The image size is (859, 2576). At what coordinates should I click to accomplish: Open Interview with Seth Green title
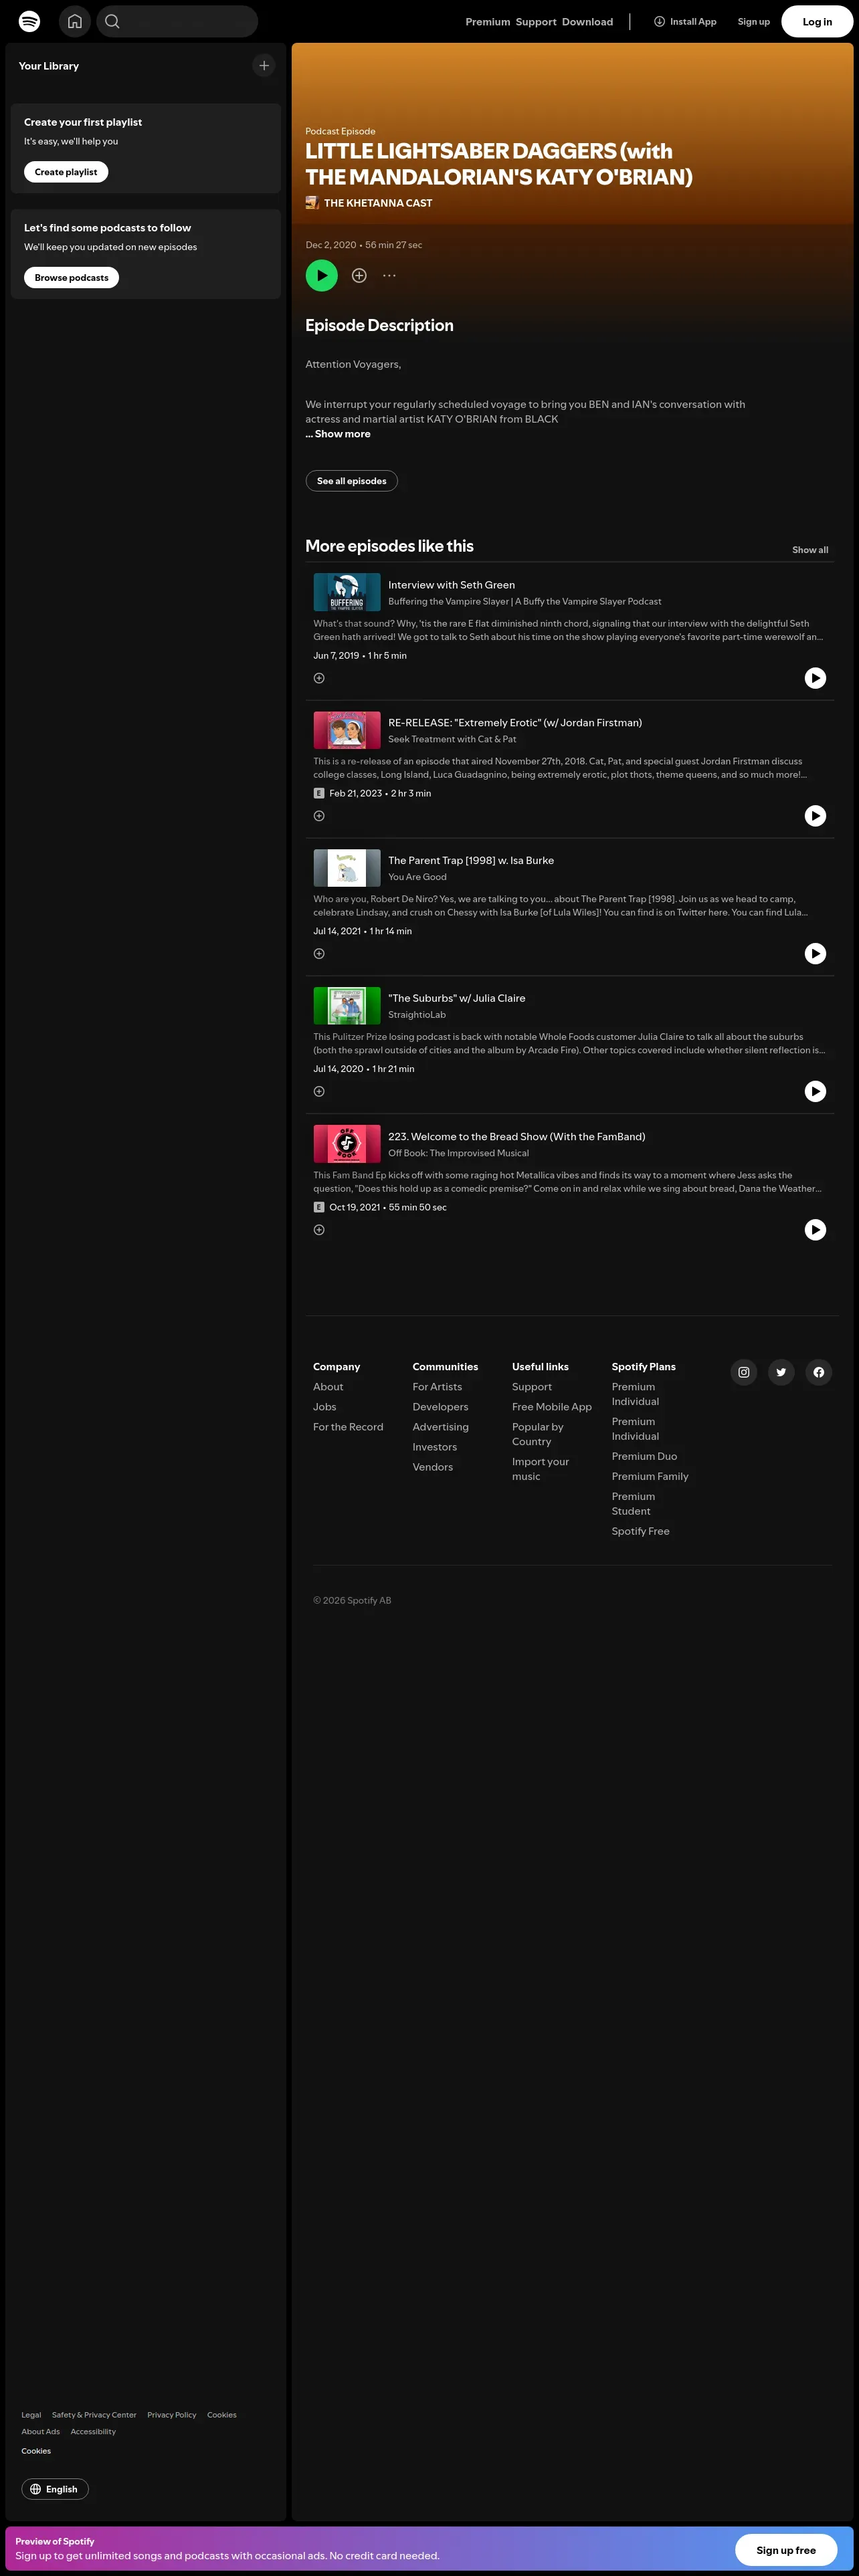[452, 585]
